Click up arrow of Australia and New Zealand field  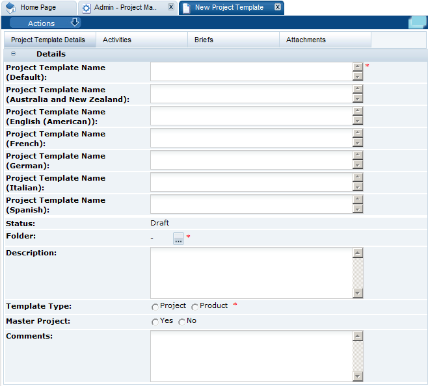coord(358,89)
